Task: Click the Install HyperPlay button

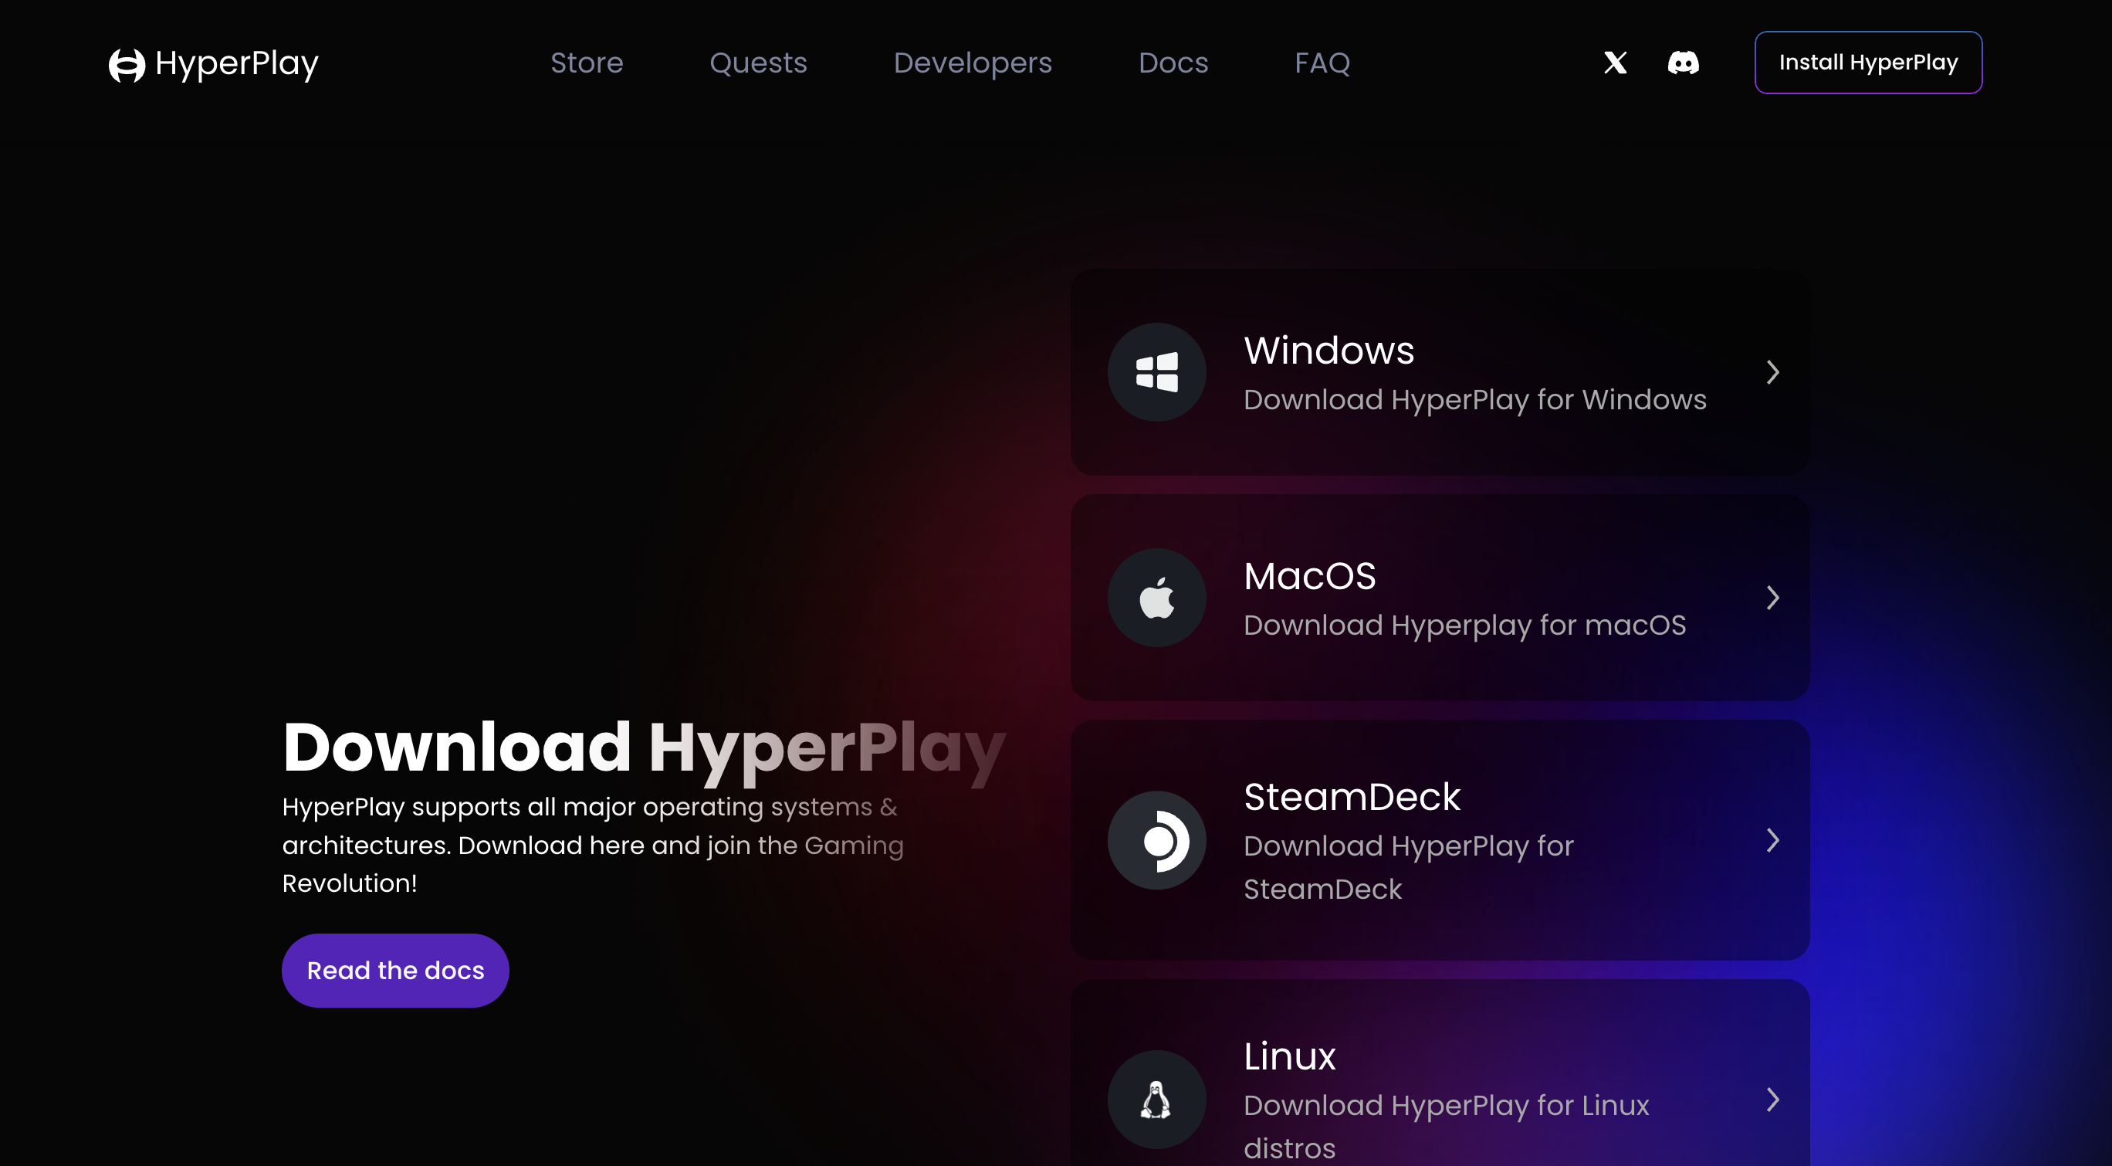Action: tap(1869, 63)
